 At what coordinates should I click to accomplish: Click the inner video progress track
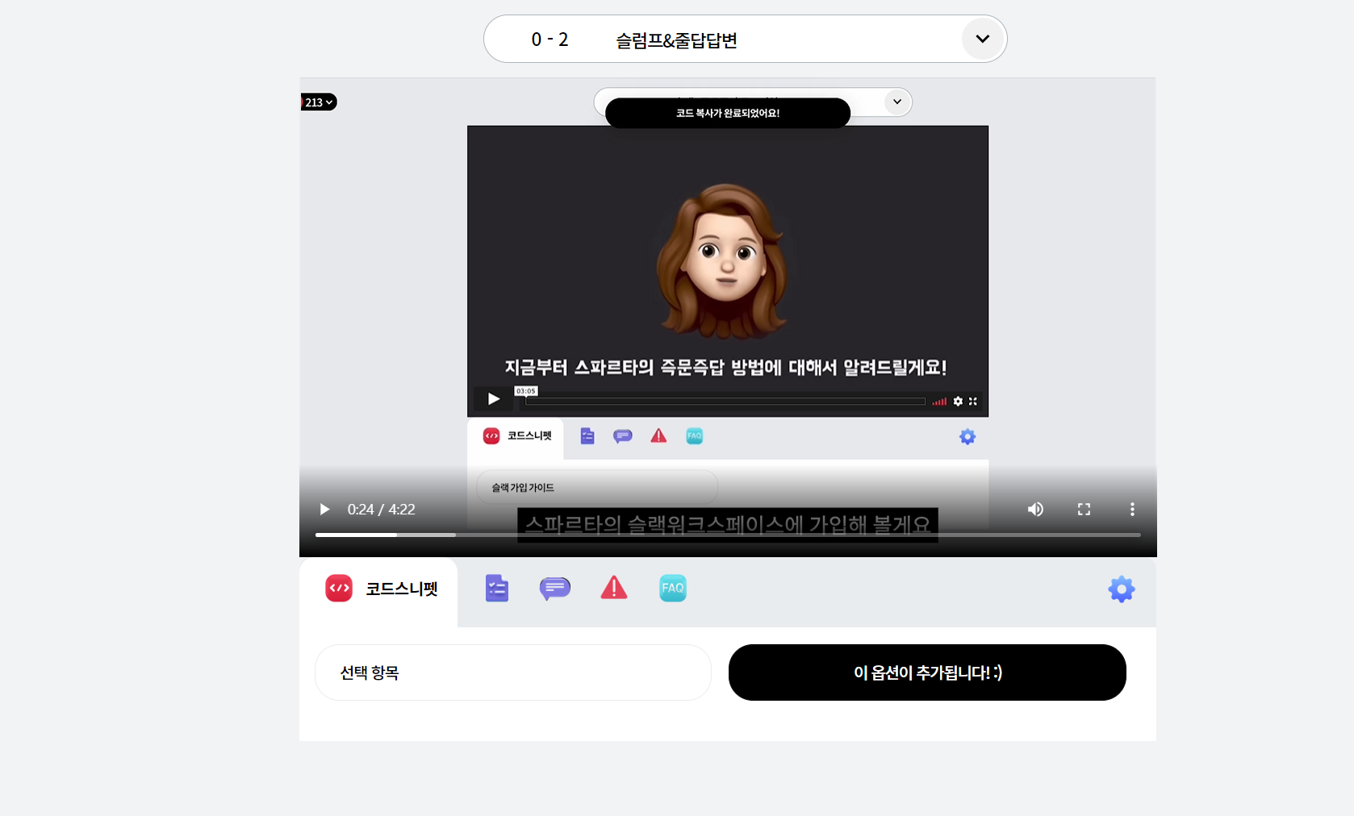point(724,401)
